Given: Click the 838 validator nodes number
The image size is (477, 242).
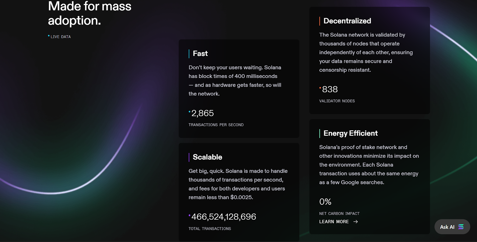Looking at the screenshot, I should 330,90.
